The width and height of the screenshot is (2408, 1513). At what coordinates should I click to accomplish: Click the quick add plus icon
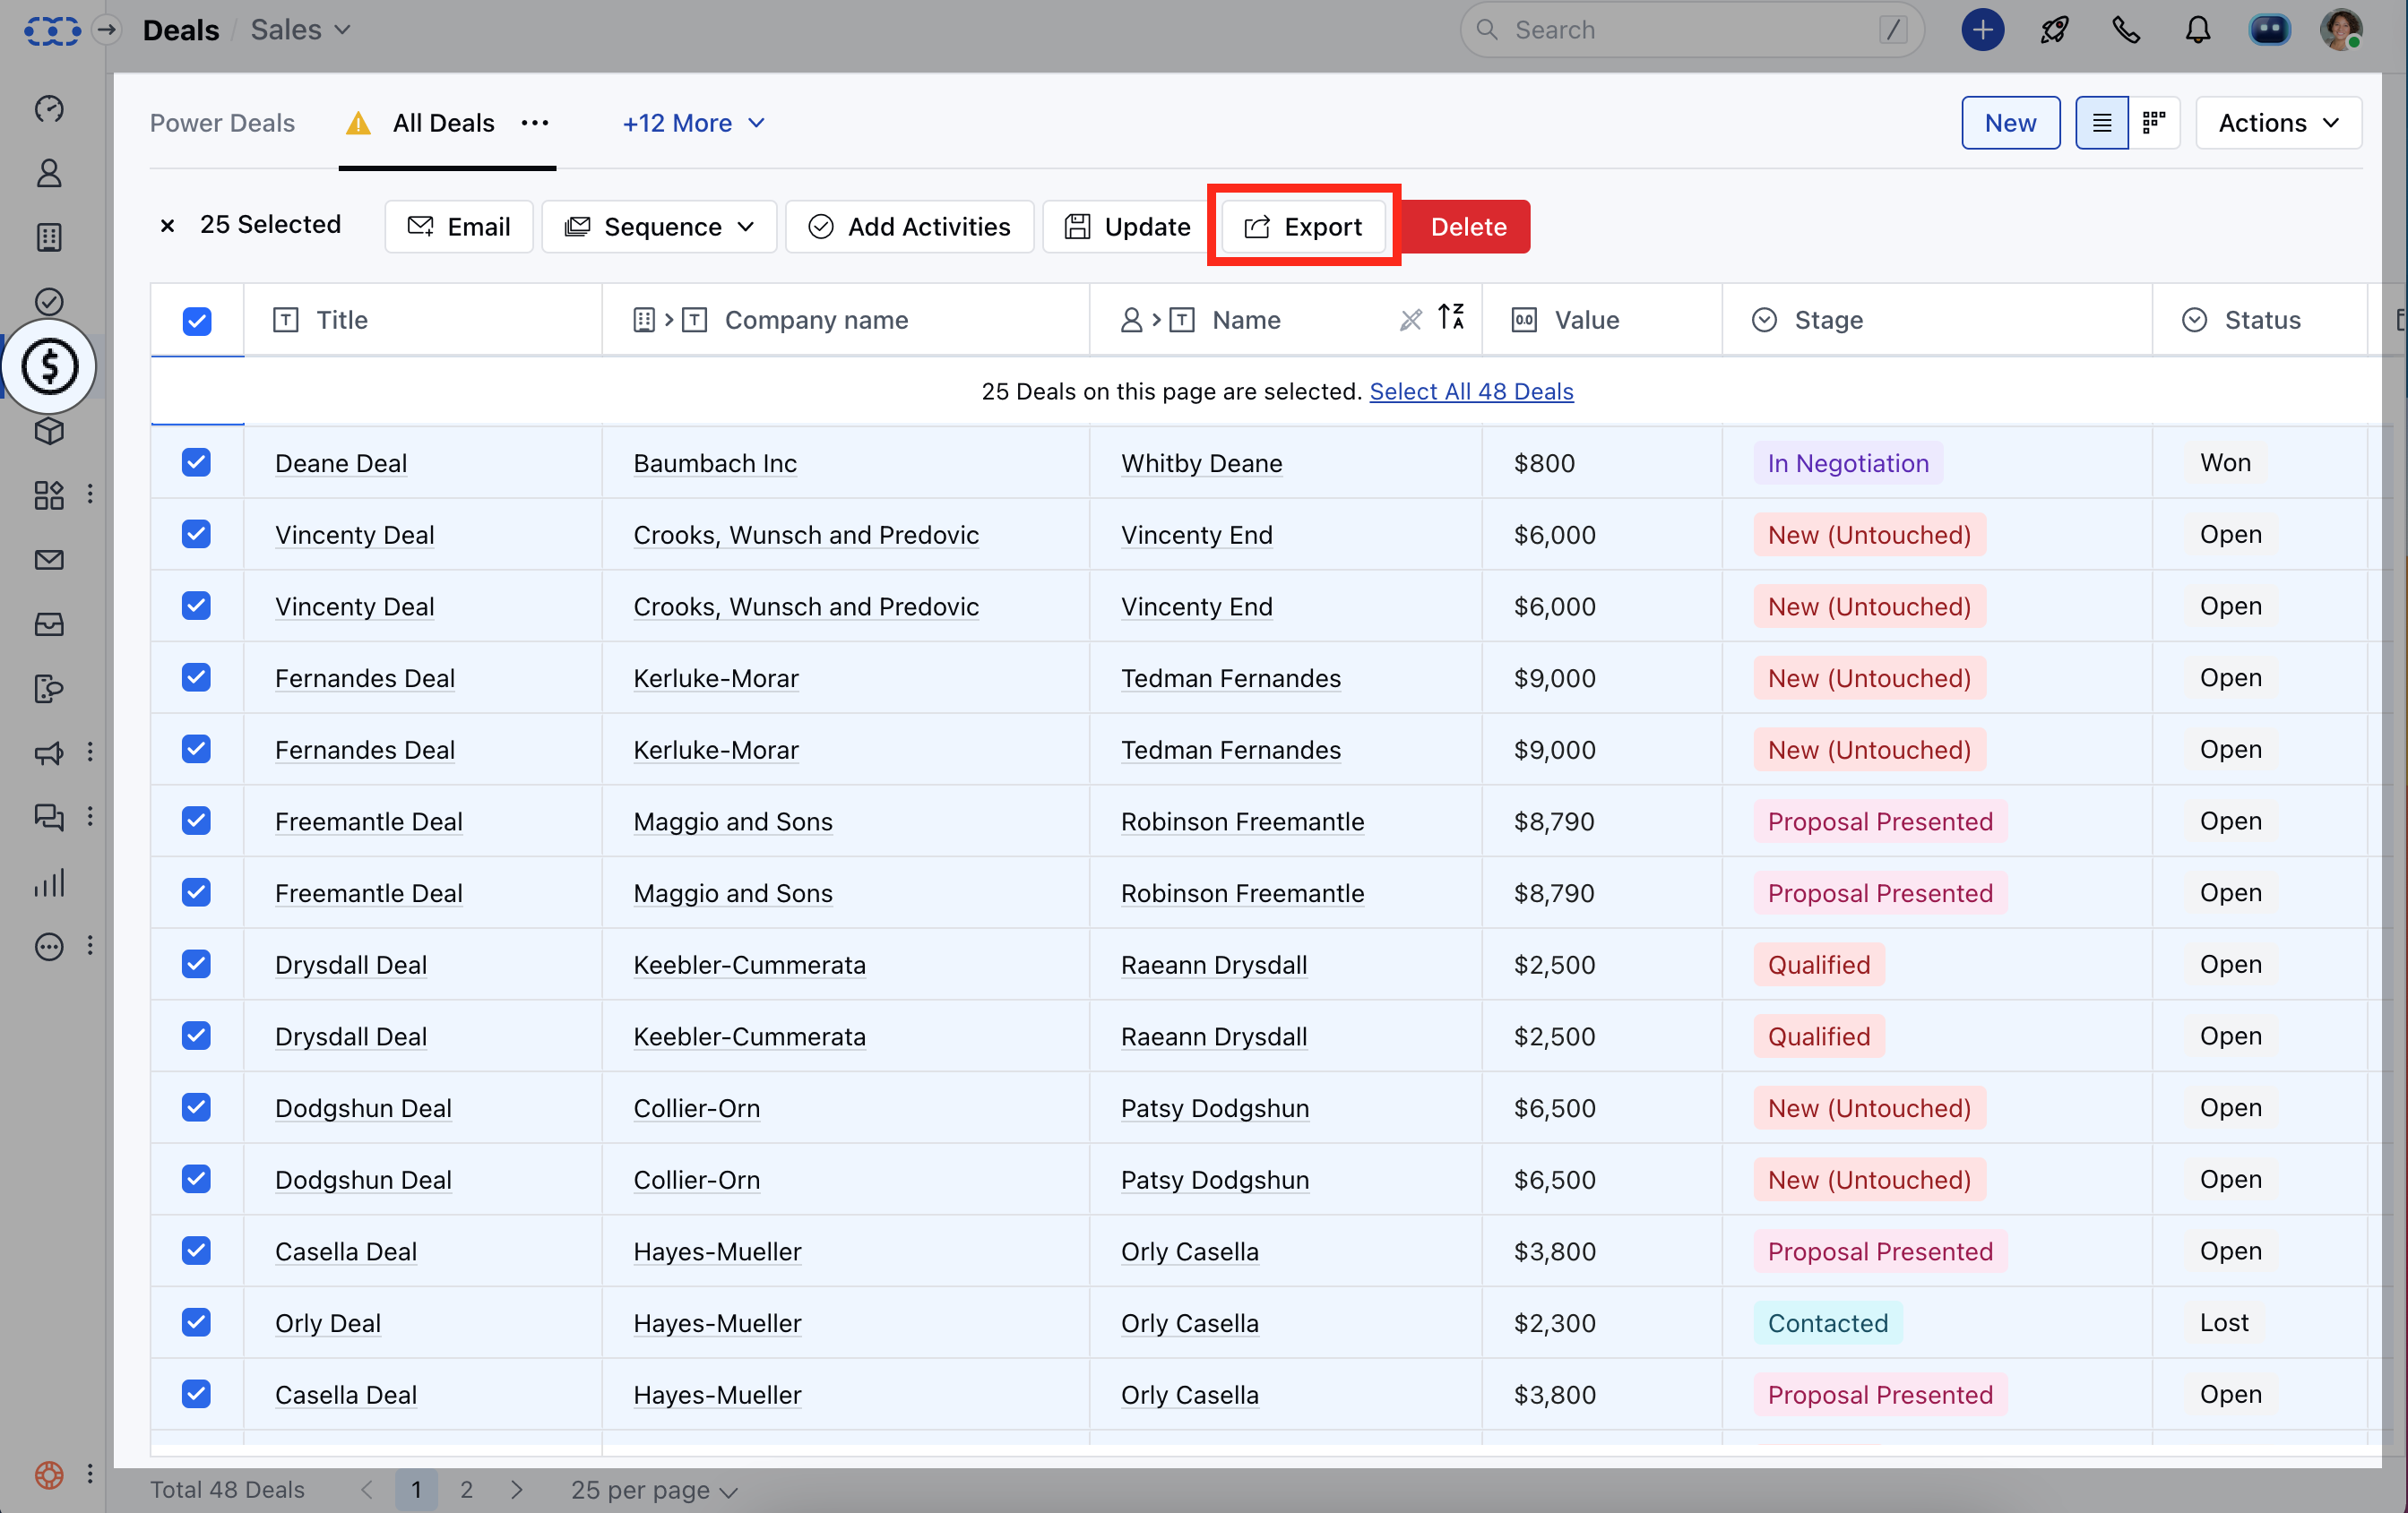1982,30
